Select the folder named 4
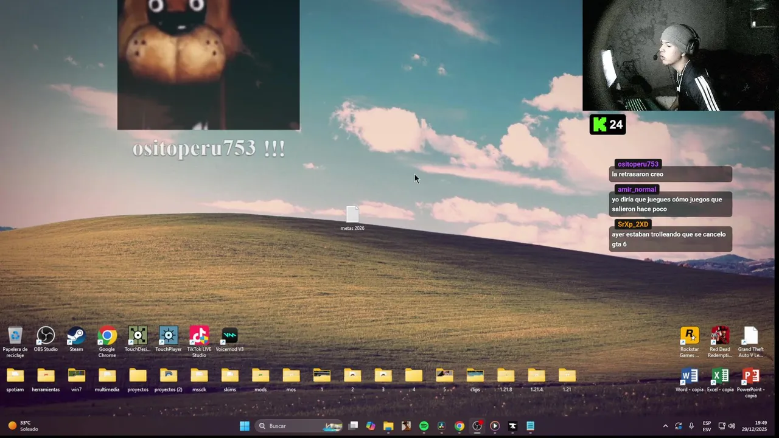Viewport: 779px width, 438px height. pos(414,380)
